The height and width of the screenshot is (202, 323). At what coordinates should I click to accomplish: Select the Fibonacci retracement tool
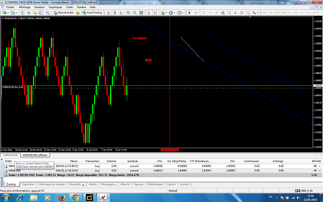[x=229, y=13]
